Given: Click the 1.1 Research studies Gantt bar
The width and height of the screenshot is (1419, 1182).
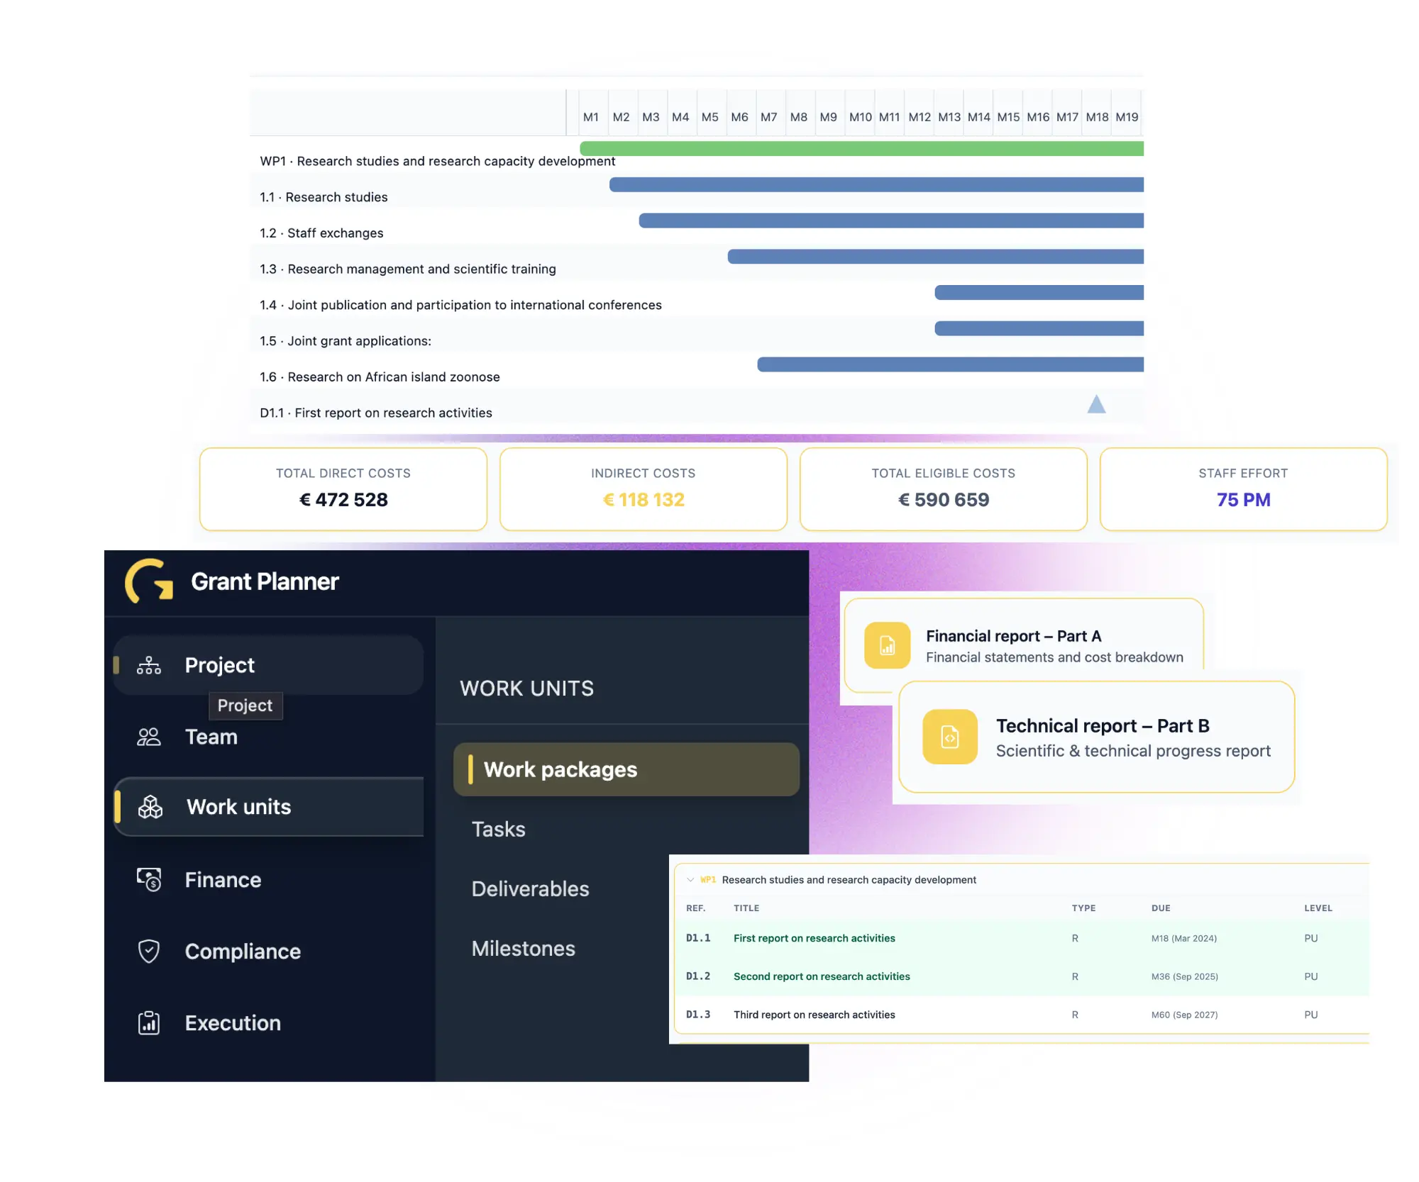Looking at the screenshot, I should click(x=876, y=184).
